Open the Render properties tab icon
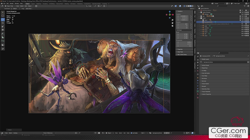The width and height of the screenshot is (250, 140). point(198,60)
